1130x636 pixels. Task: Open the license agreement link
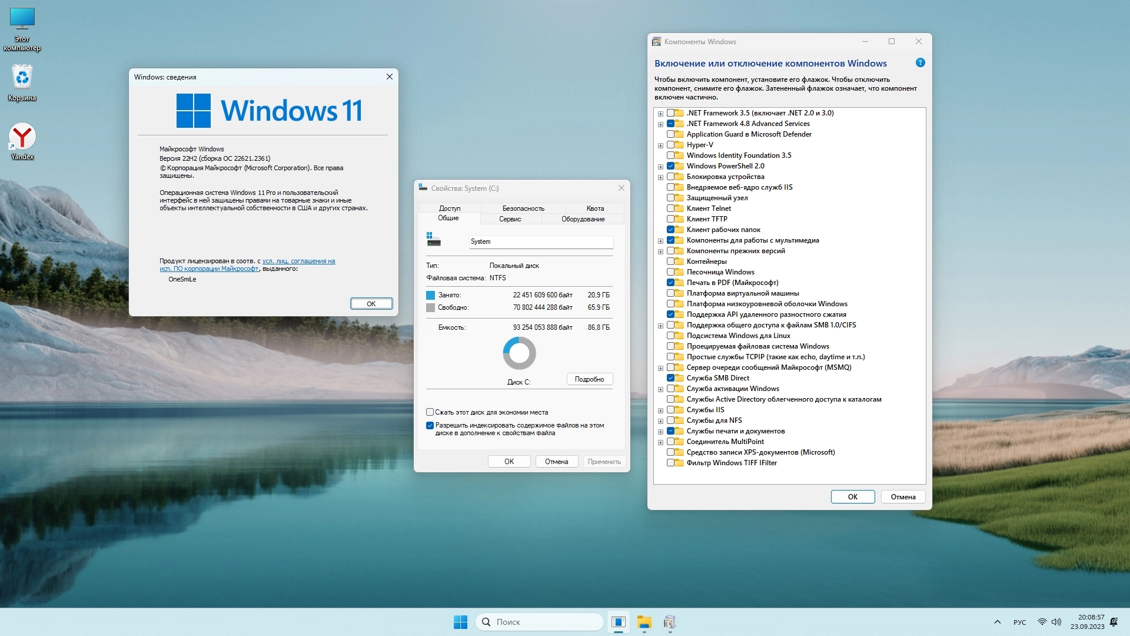point(298,261)
